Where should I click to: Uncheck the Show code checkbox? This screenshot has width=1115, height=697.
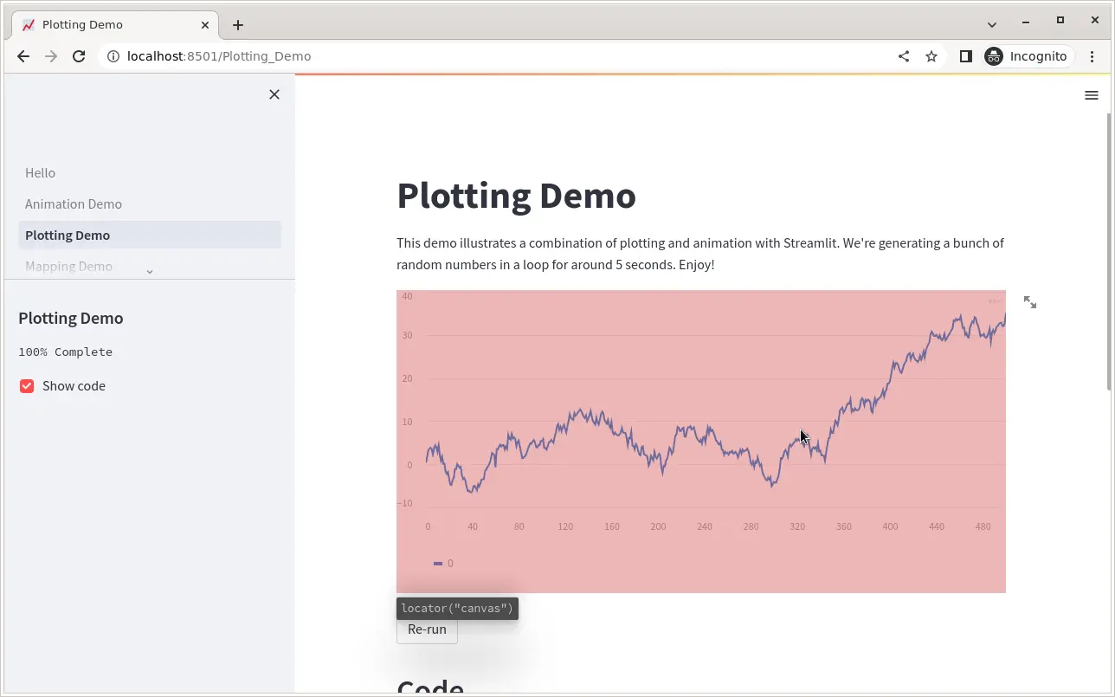click(27, 386)
